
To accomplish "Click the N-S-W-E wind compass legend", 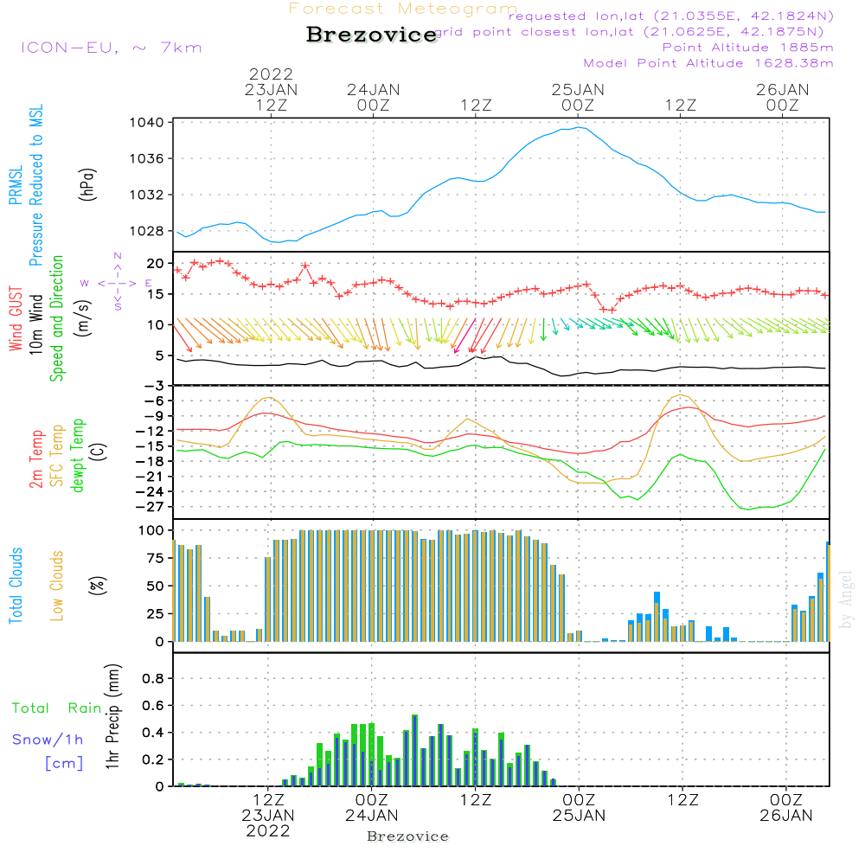I will (x=118, y=283).
